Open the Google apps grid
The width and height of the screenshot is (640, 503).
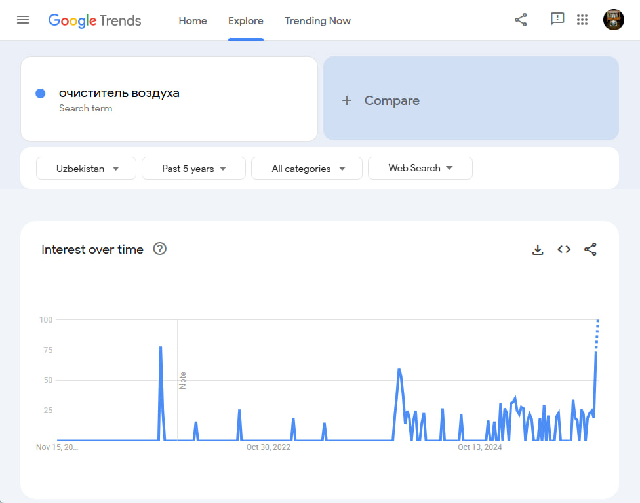[582, 20]
